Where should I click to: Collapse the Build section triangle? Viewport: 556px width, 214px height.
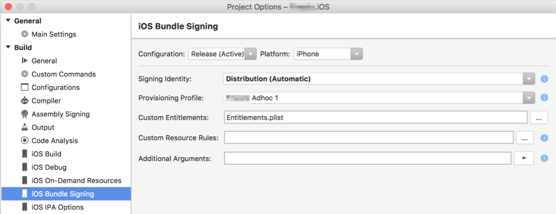8,47
